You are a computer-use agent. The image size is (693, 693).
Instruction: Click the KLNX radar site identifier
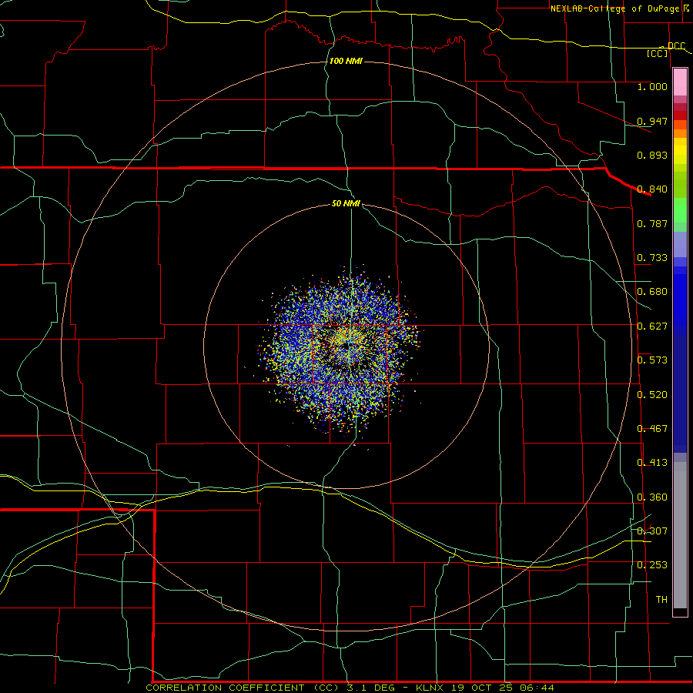click(x=429, y=688)
